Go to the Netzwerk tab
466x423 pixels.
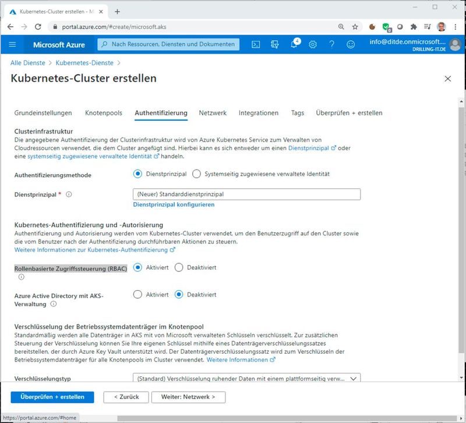pos(213,113)
